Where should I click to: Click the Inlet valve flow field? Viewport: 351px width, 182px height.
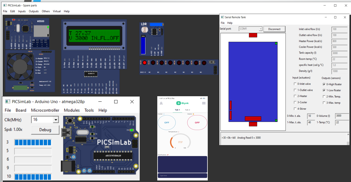tap(340, 29)
